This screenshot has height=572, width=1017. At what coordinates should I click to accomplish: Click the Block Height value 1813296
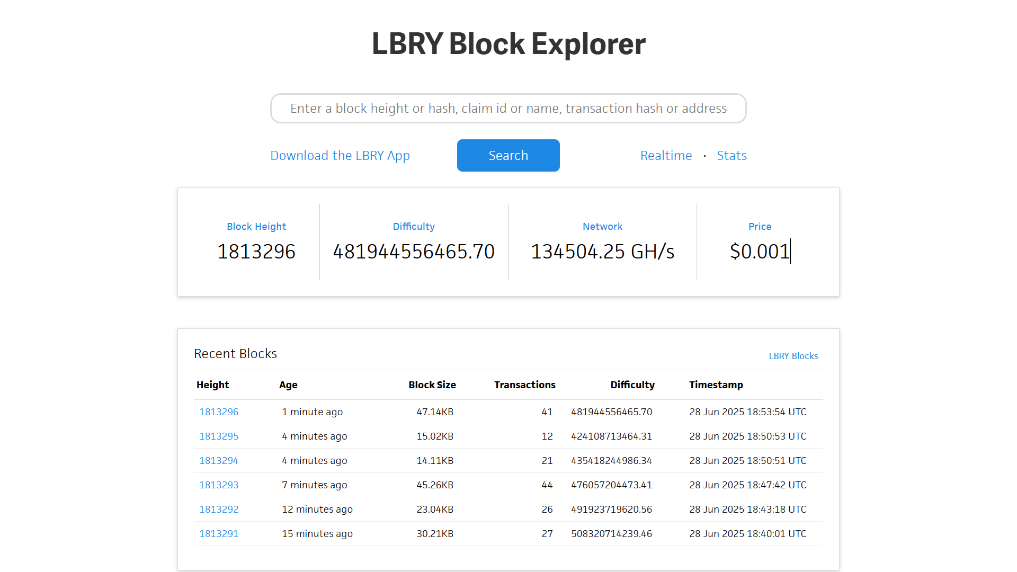(256, 252)
